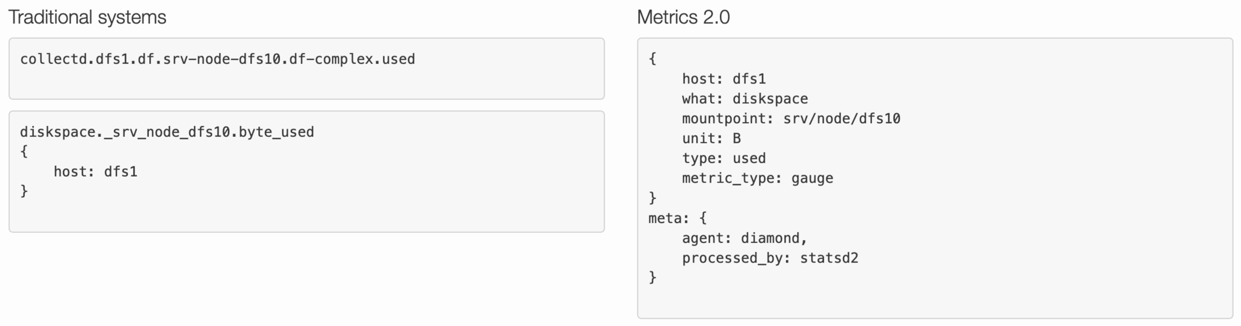Click the closing brace above "meta"

click(x=653, y=198)
